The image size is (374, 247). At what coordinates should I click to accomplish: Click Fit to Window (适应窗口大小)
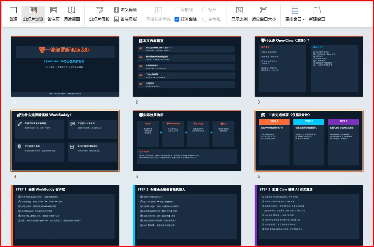point(264,14)
